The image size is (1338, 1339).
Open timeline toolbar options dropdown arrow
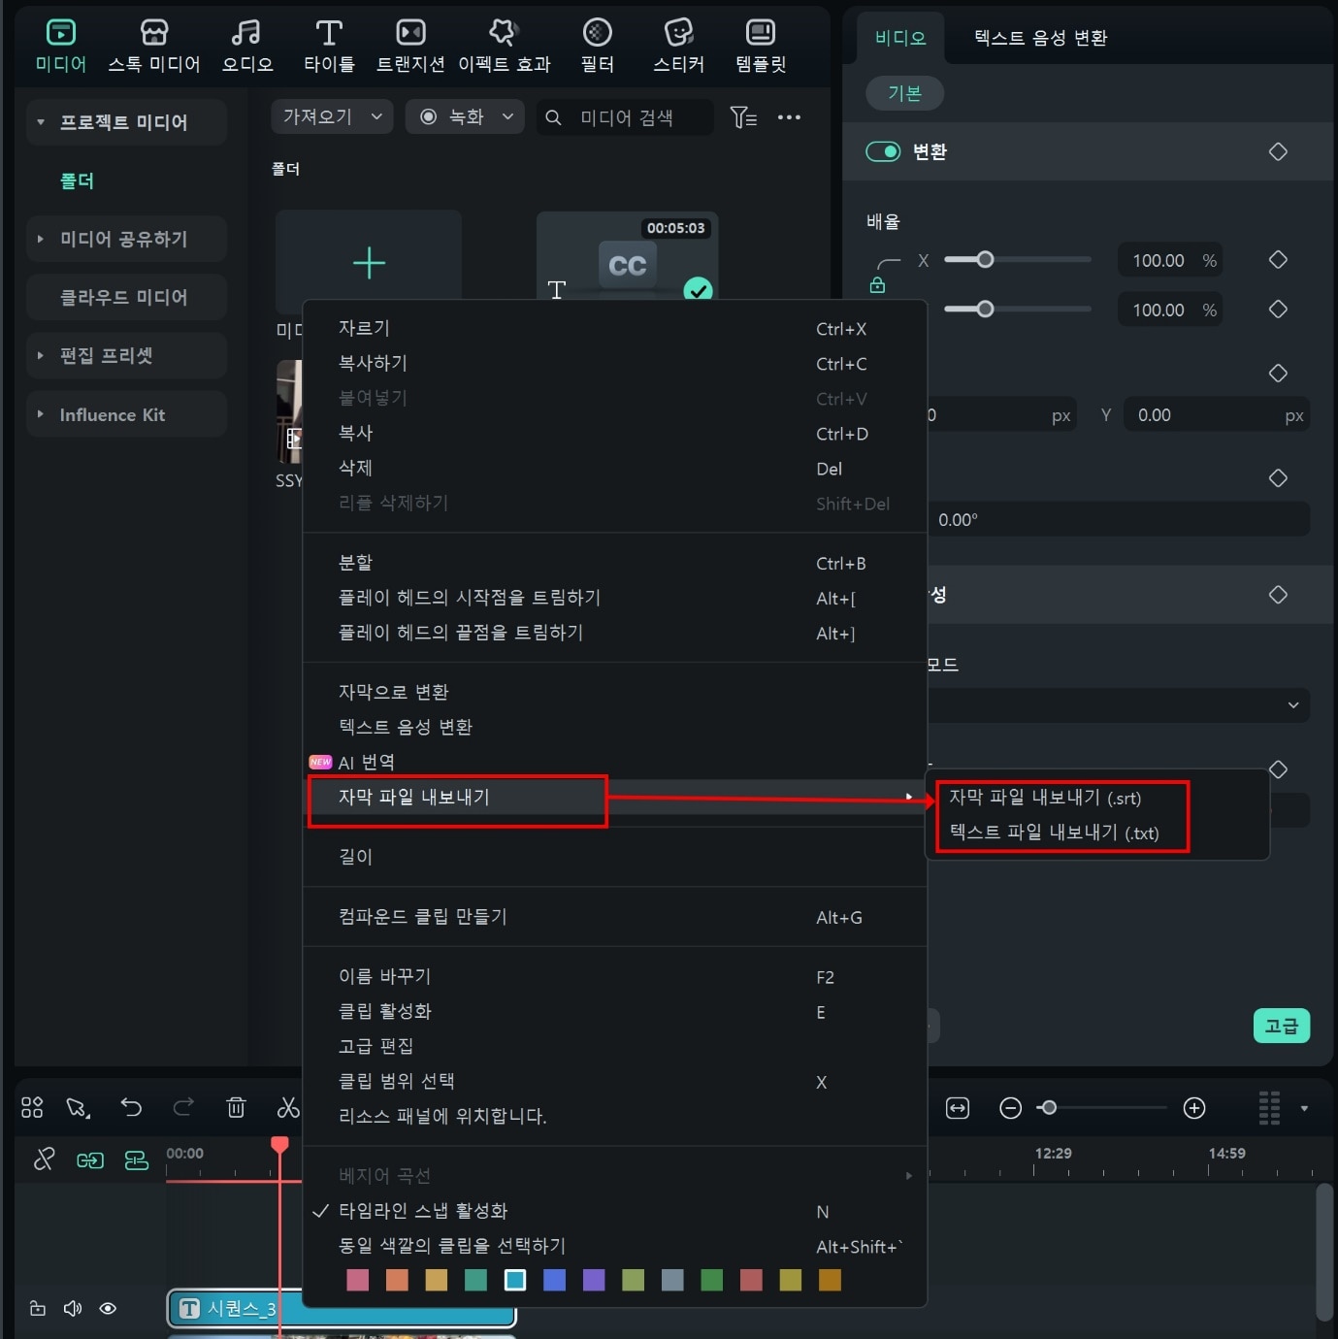(1304, 1108)
